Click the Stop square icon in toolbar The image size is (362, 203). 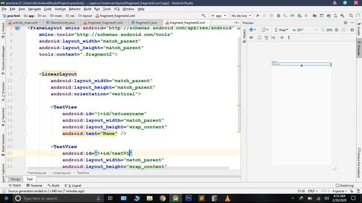(306, 16)
